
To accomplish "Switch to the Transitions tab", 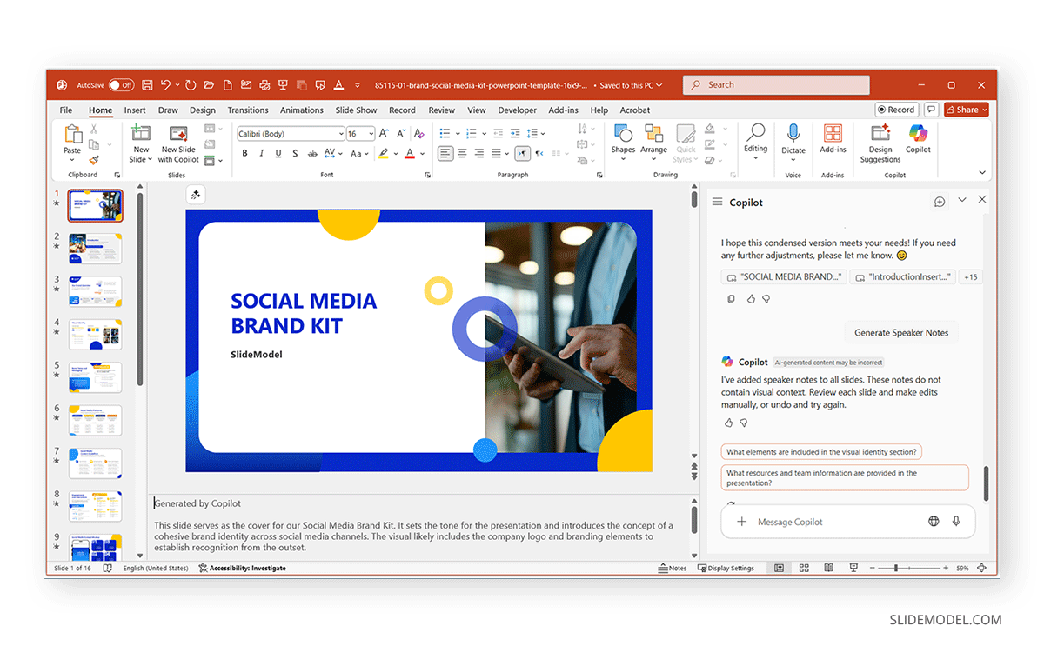I will [x=248, y=110].
